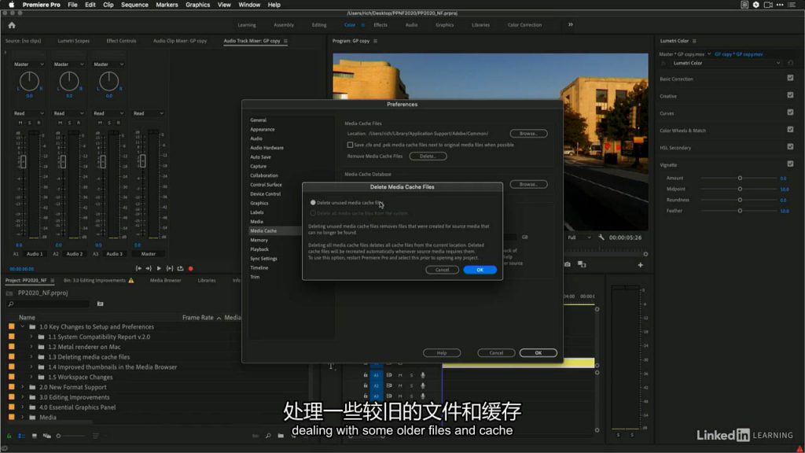Viewport: 805px width, 453px height.
Task: Open Program monitor wrench settings
Action: click(x=601, y=238)
